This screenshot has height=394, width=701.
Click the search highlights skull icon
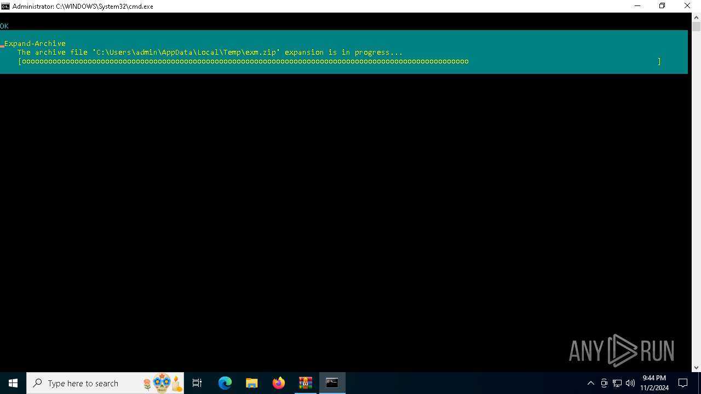click(x=162, y=383)
